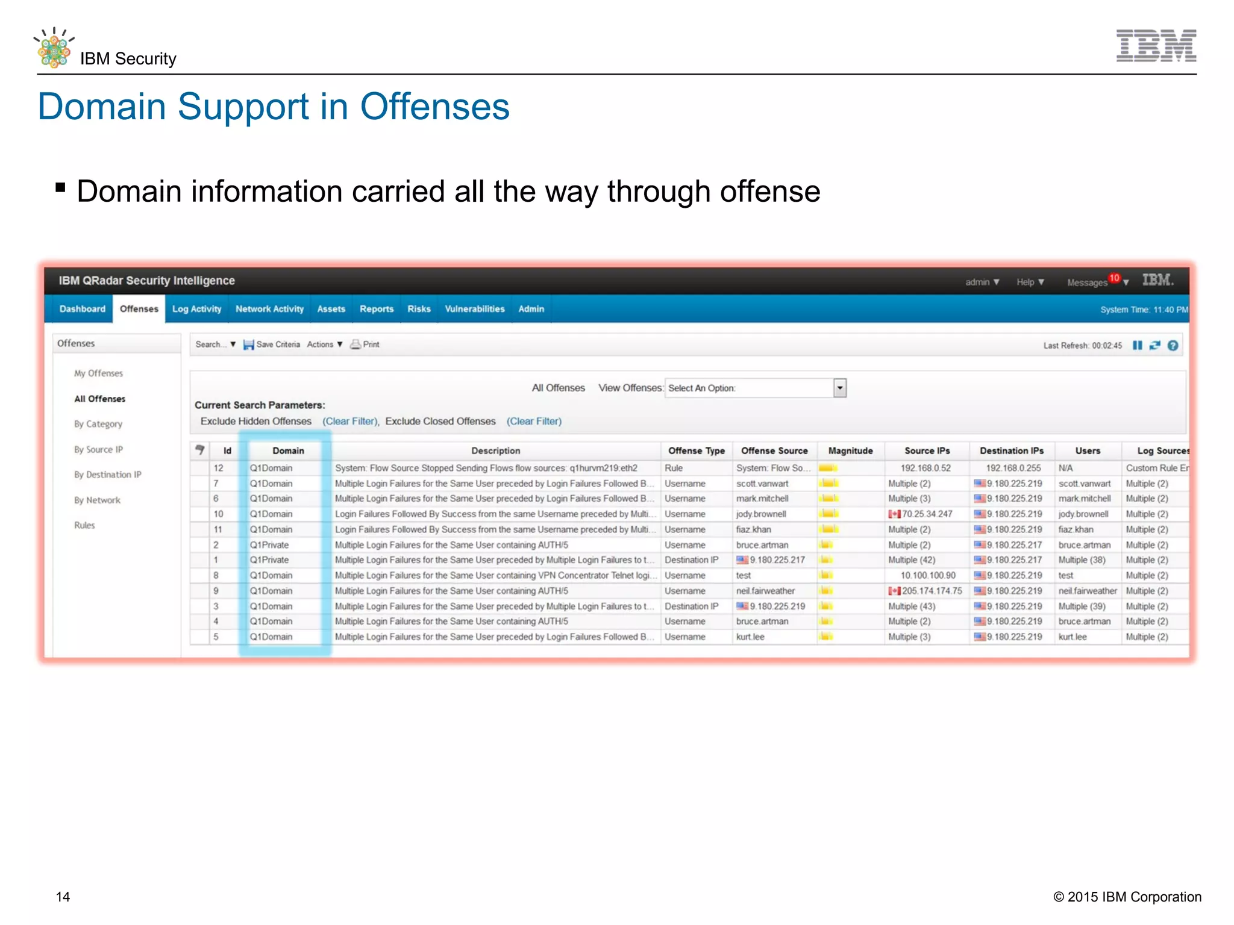Sort by the Magnitude column header

(850, 450)
